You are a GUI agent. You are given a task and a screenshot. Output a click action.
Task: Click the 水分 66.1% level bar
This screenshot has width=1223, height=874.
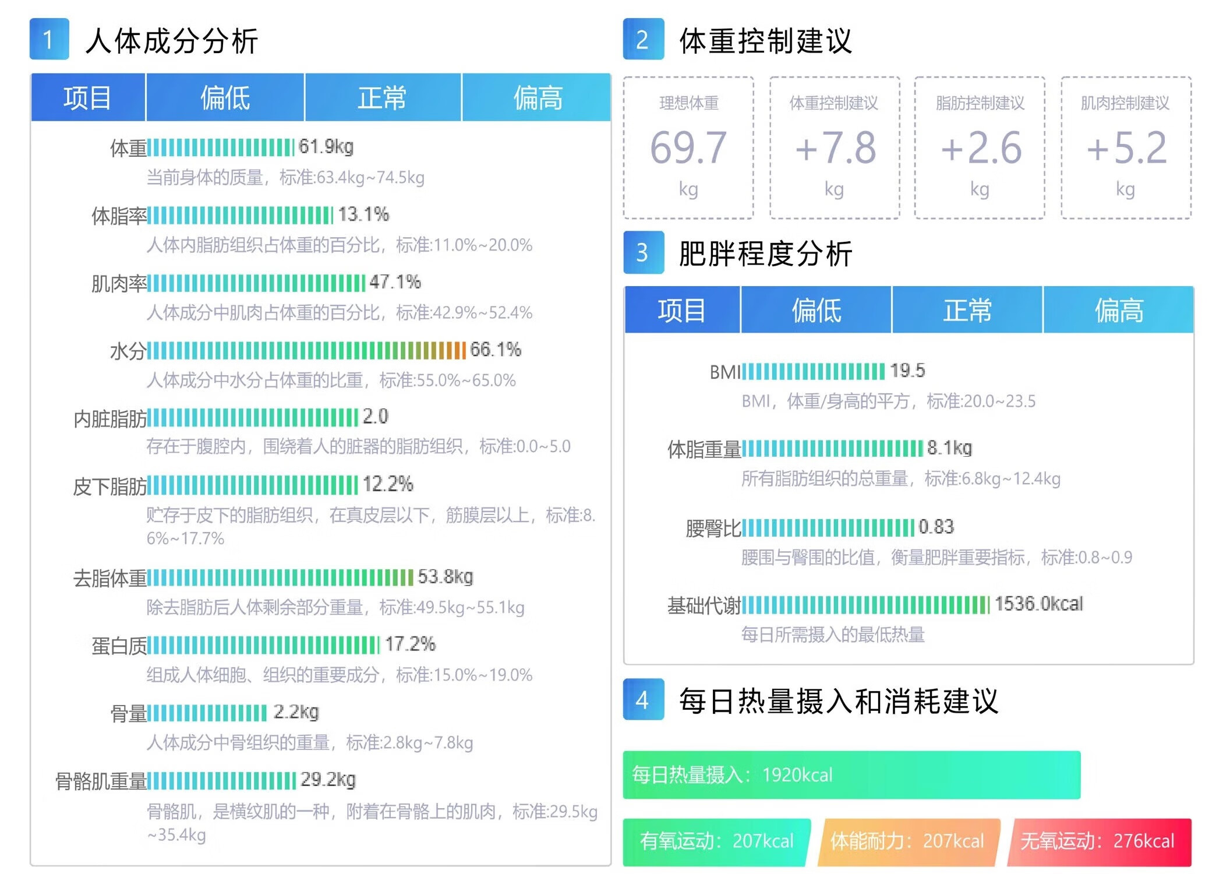[306, 351]
